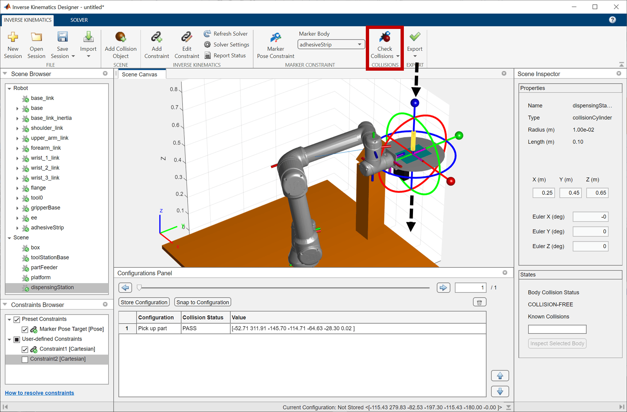Open the How to resolve constraints link

pos(40,393)
